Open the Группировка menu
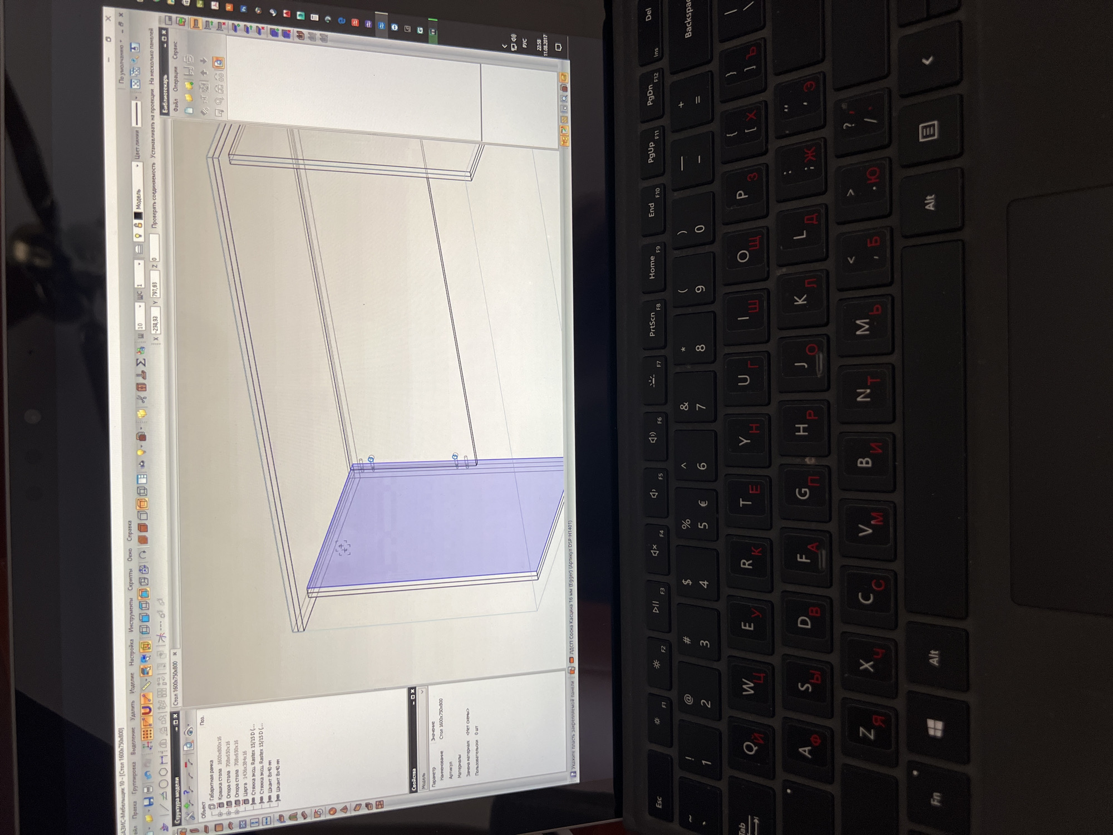The width and height of the screenshot is (1113, 835). 135,778
